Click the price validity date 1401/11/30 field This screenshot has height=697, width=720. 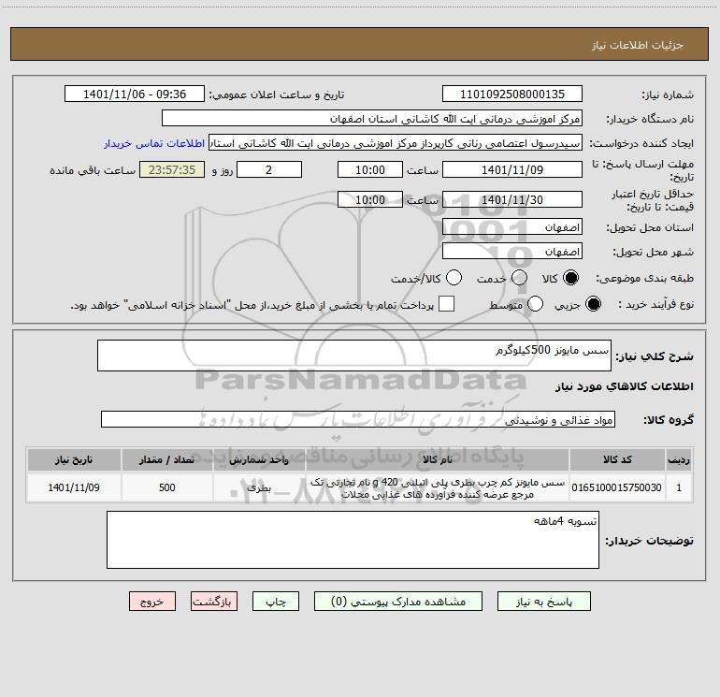(x=512, y=200)
